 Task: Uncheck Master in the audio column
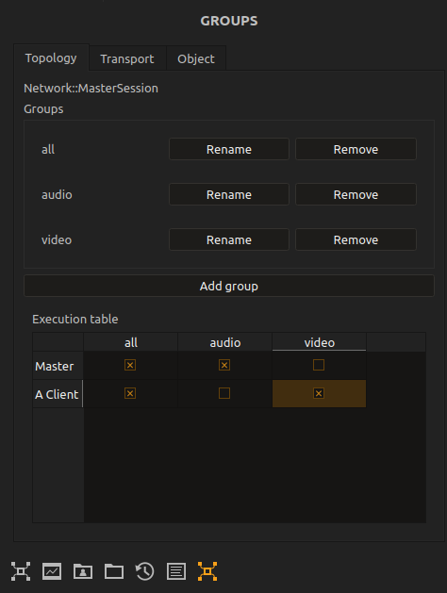click(224, 365)
